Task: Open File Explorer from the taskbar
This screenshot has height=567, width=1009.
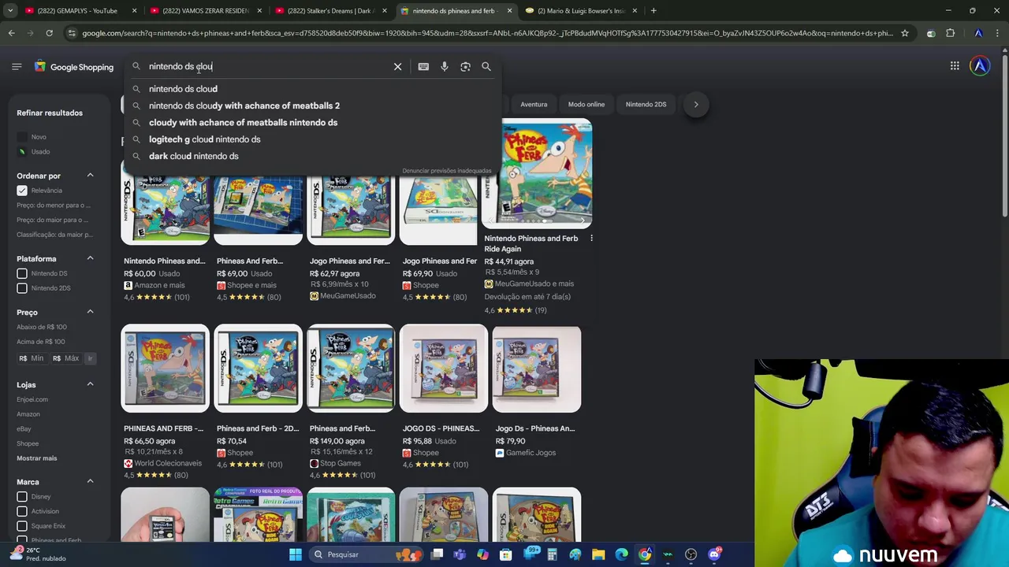Action: click(x=598, y=554)
